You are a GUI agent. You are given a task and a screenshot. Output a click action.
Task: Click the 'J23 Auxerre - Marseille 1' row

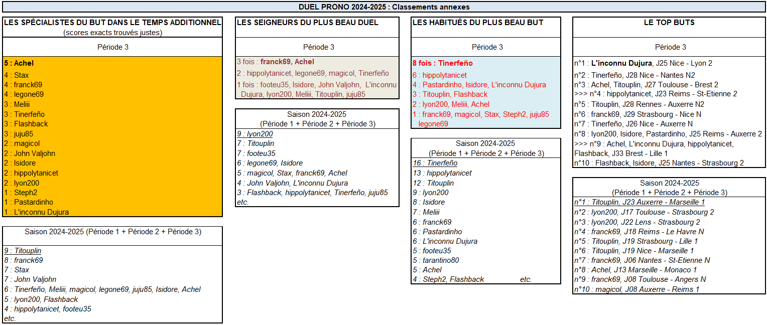point(640,202)
